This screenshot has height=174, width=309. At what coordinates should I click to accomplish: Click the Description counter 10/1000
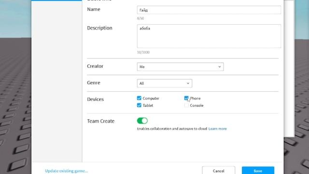[143, 52]
